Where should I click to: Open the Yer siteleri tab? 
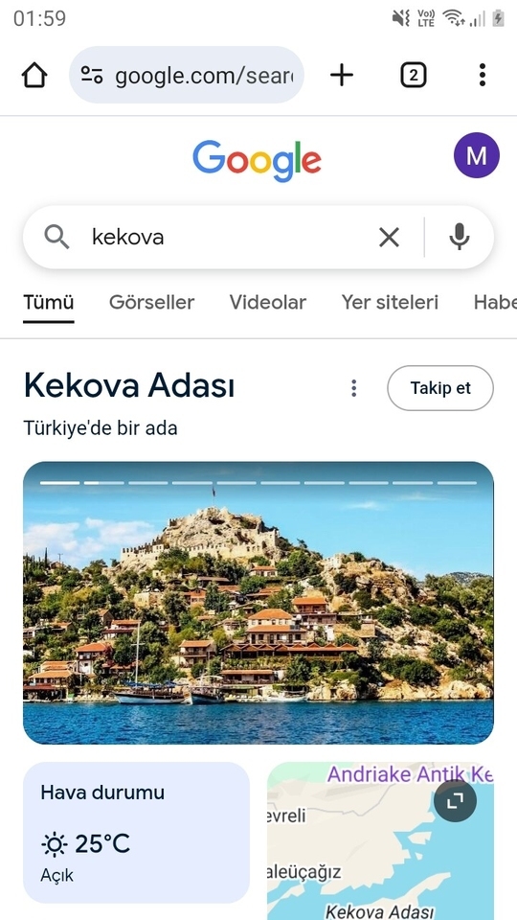[390, 303]
